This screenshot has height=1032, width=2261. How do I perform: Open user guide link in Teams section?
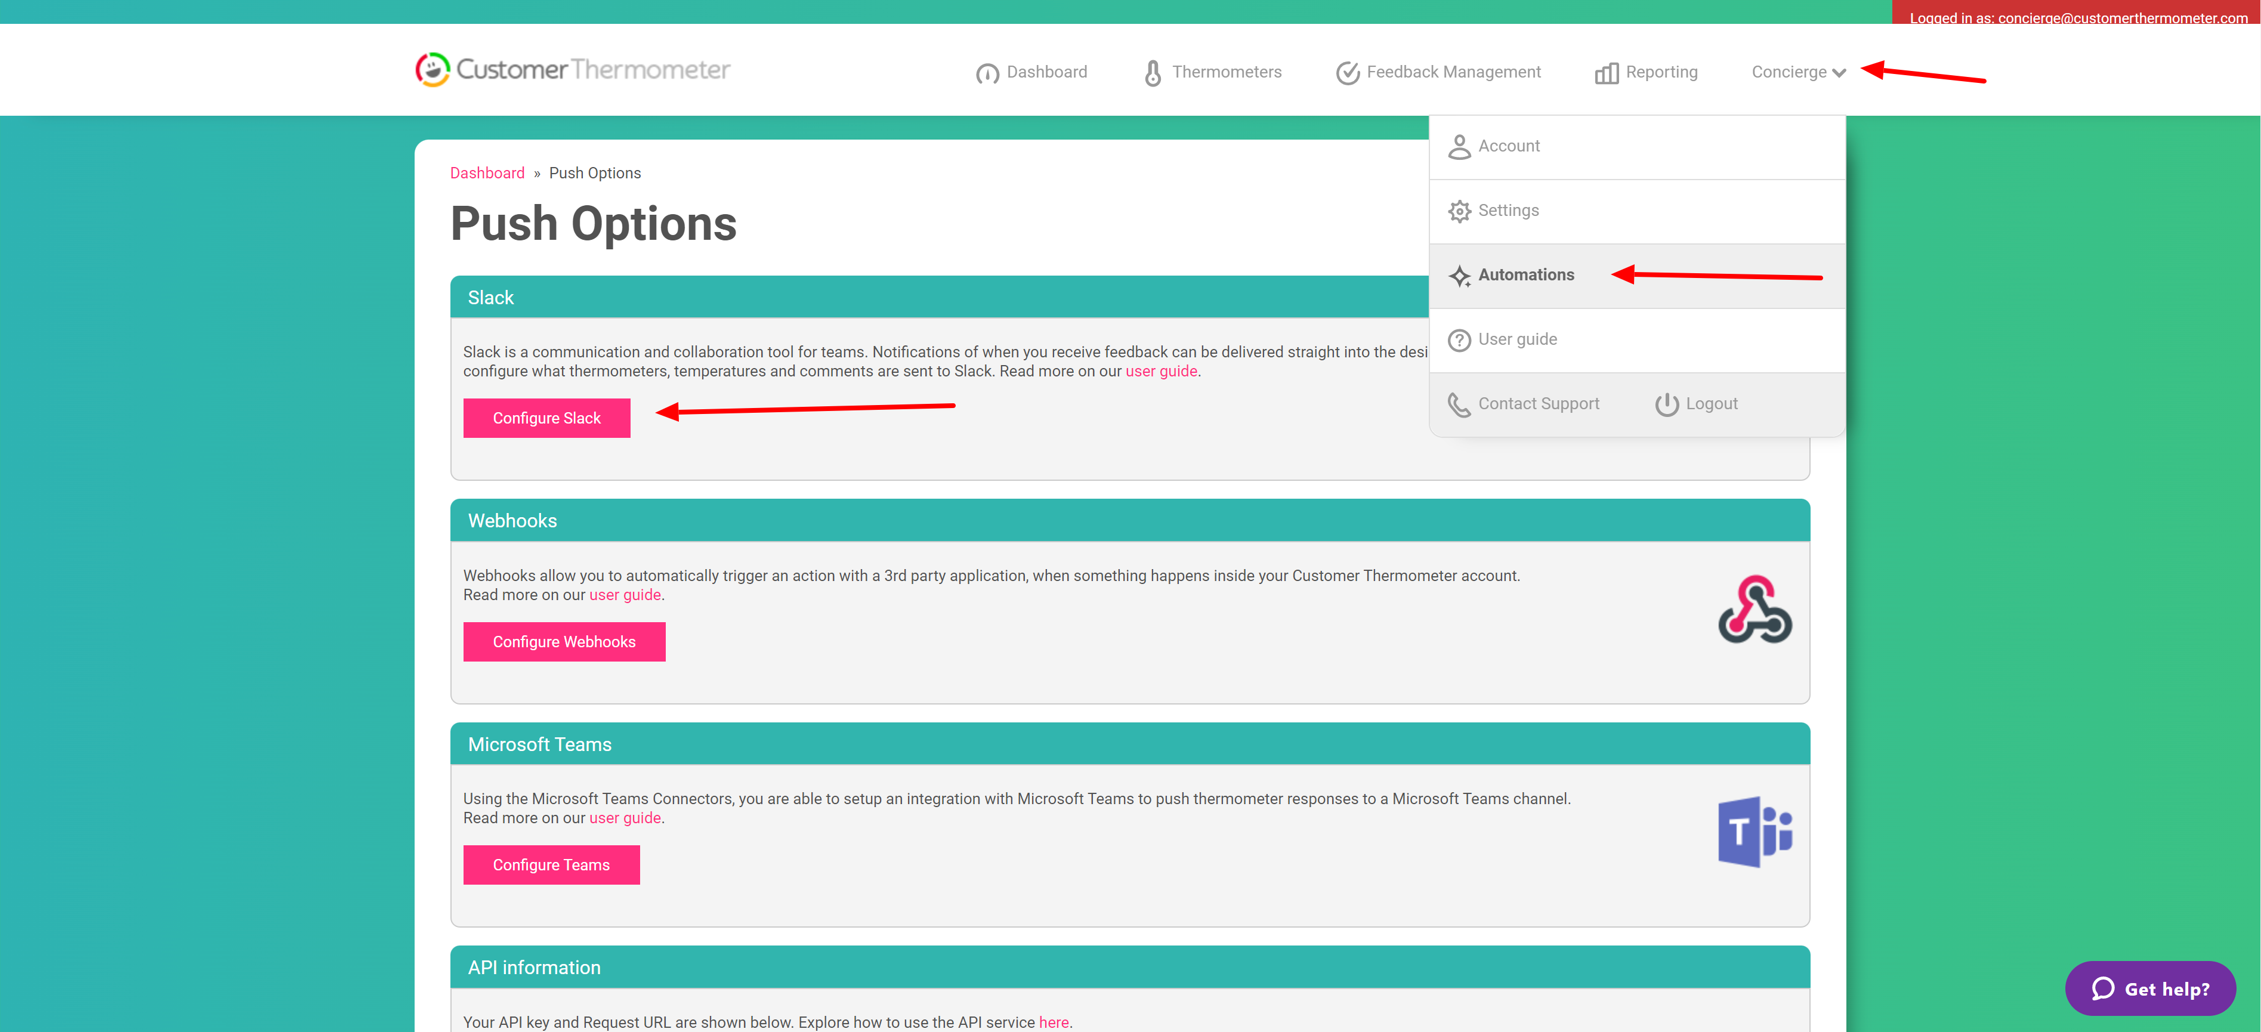625,818
